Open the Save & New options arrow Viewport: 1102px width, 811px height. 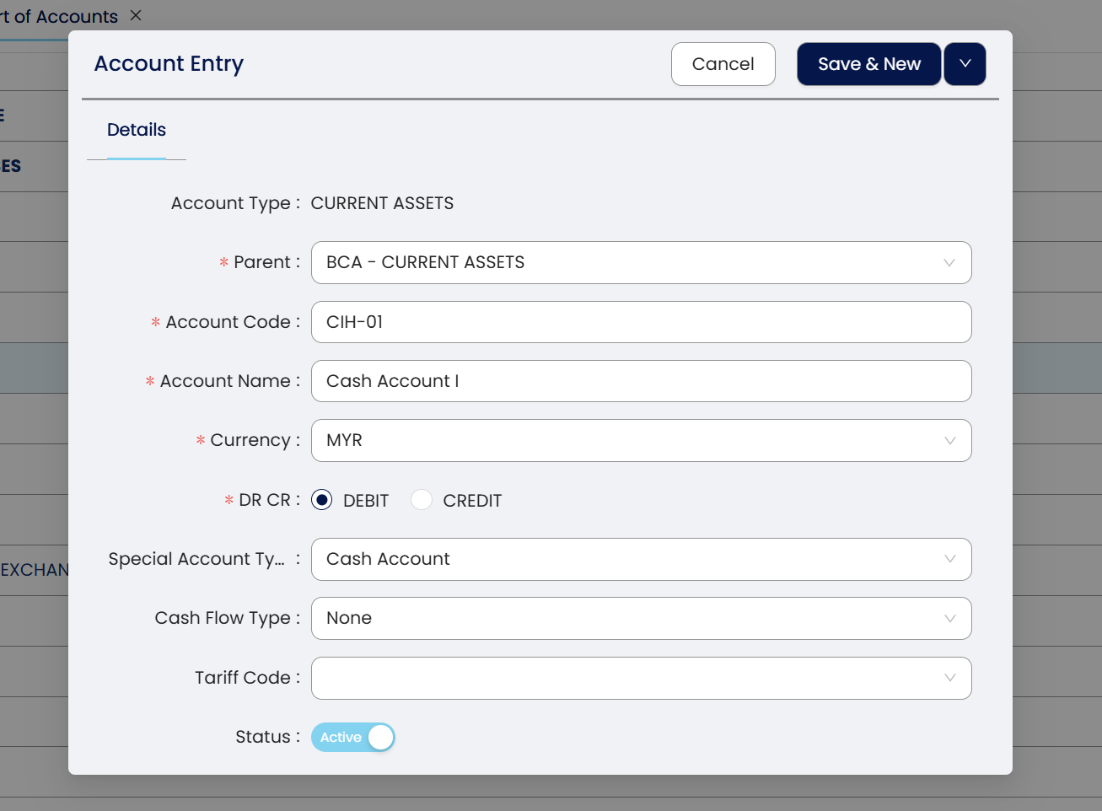tap(965, 64)
